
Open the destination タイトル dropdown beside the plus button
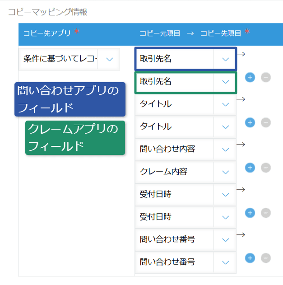click(186, 126)
